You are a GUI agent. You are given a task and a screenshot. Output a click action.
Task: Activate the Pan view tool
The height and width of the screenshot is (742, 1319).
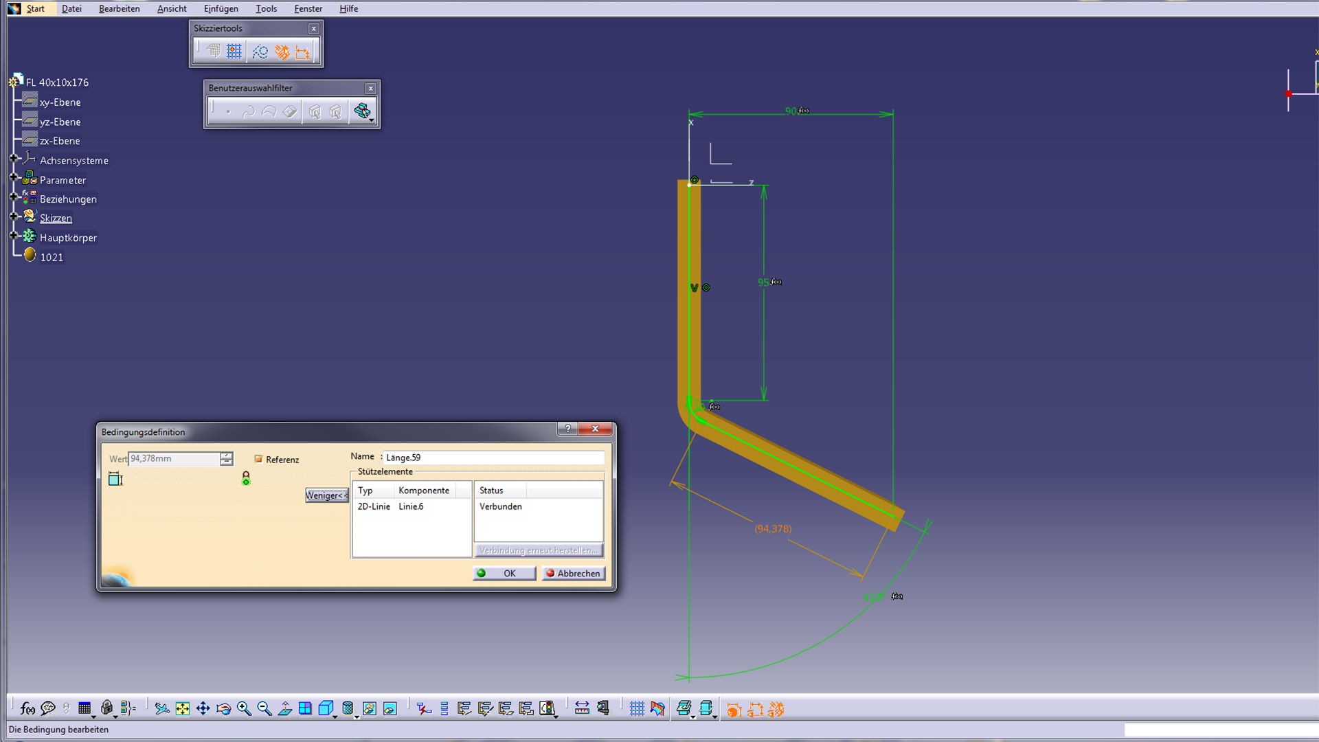pos(203,708)
